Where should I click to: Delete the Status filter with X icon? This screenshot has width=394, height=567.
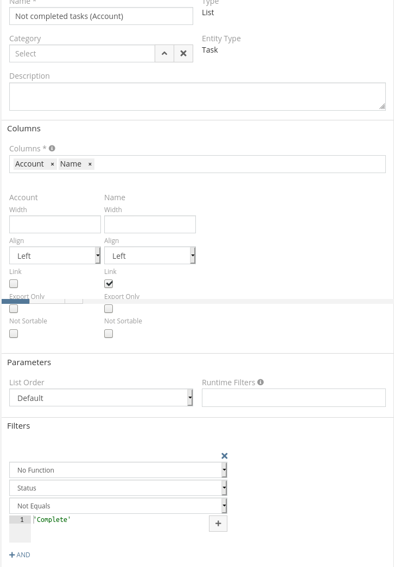[224, 456]
